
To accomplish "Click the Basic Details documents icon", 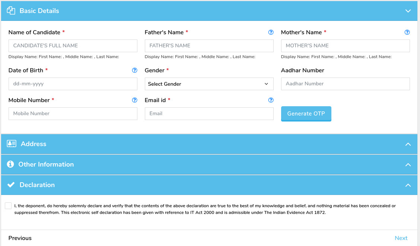I will coord(11,11).
